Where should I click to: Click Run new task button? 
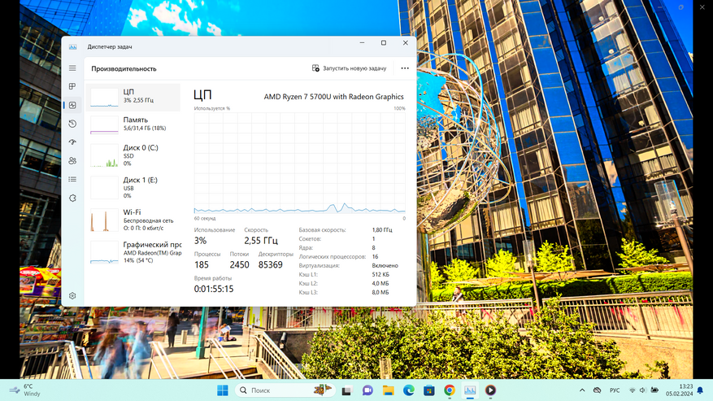click(x=350, y=68)
